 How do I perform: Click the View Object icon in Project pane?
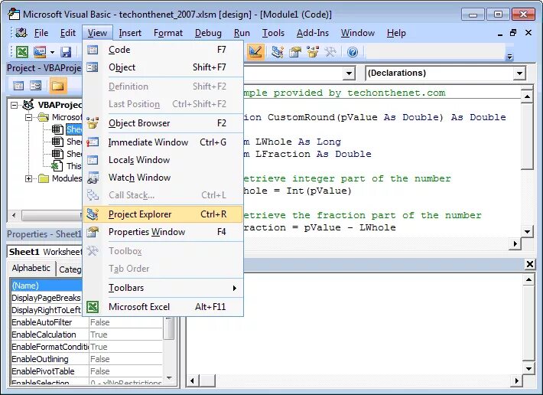click(x=36, y=86)
